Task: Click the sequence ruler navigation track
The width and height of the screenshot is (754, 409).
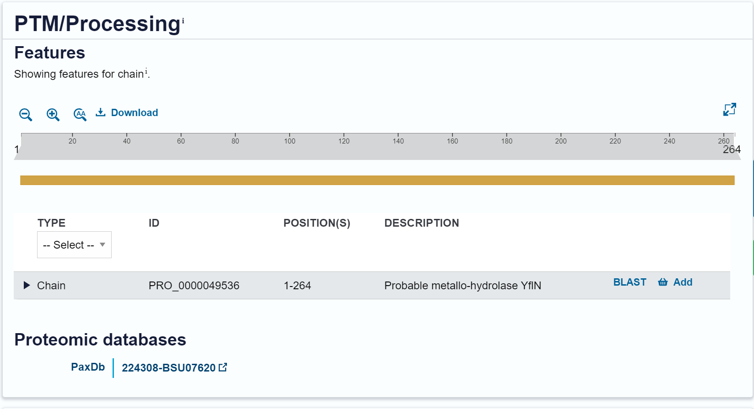Action: coord(377,146)
